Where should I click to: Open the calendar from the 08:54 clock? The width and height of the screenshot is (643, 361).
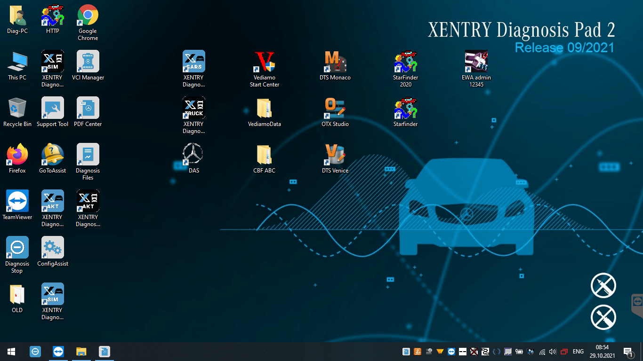(602, 352)
